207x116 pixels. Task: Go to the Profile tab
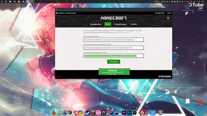click(x=134, y=24)
